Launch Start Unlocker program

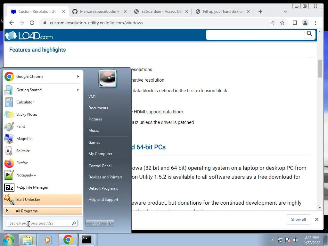(x=43, y=199)
